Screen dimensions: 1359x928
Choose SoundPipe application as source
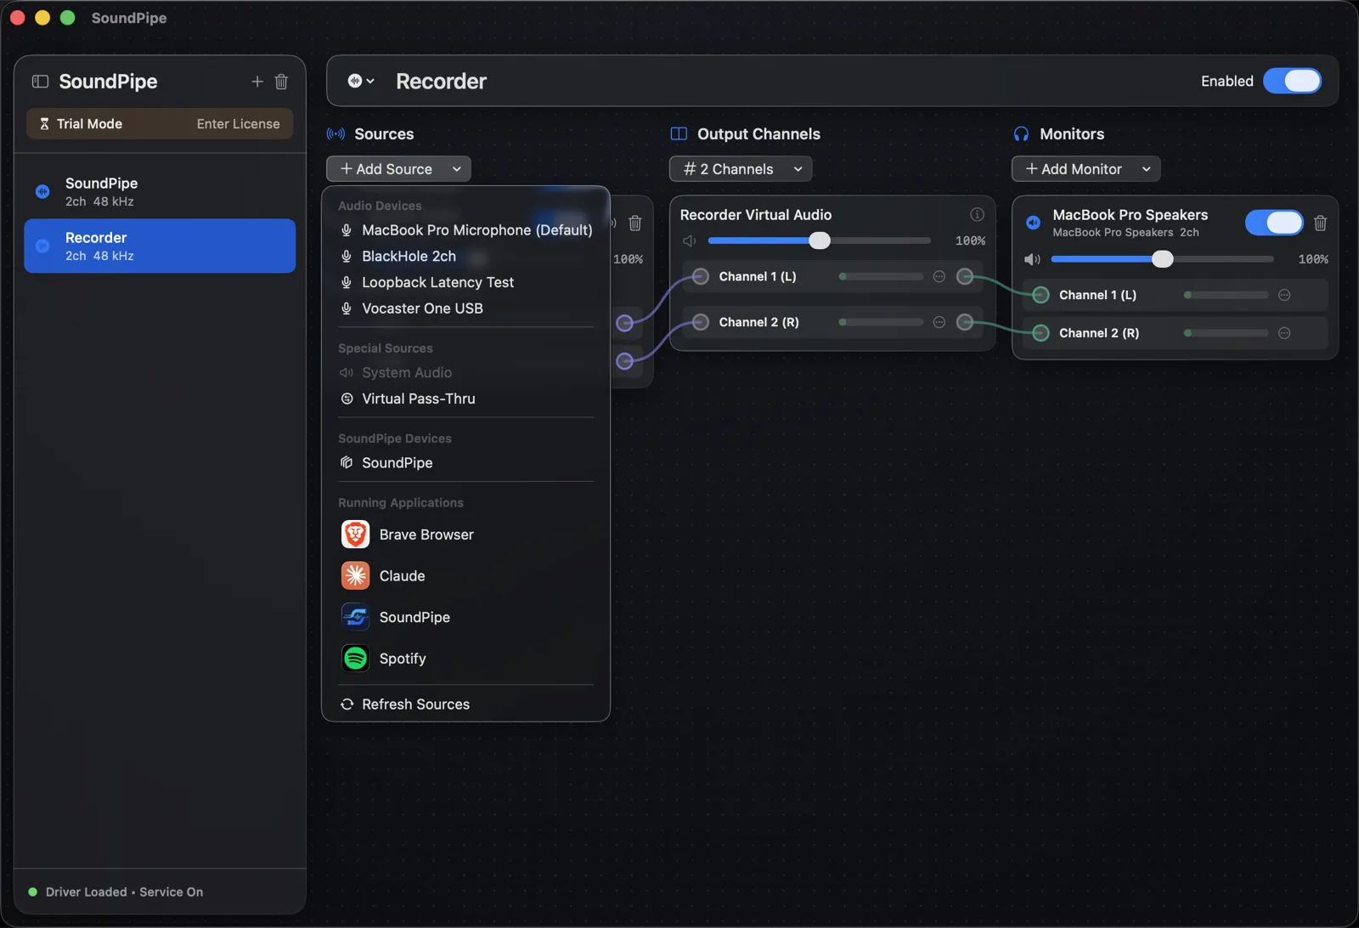465,617
